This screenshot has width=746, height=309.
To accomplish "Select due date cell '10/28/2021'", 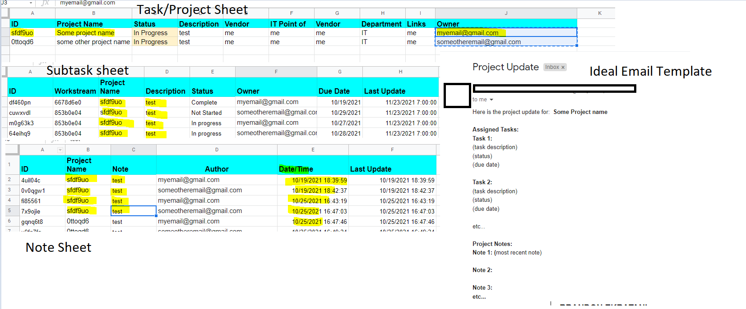I will pos(340,133).
